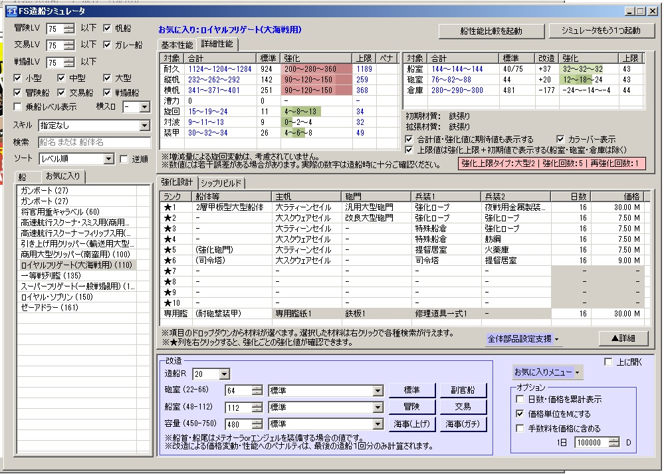
Task: Switch to the 強化設計 tab
Action: [x=177, y=182]
